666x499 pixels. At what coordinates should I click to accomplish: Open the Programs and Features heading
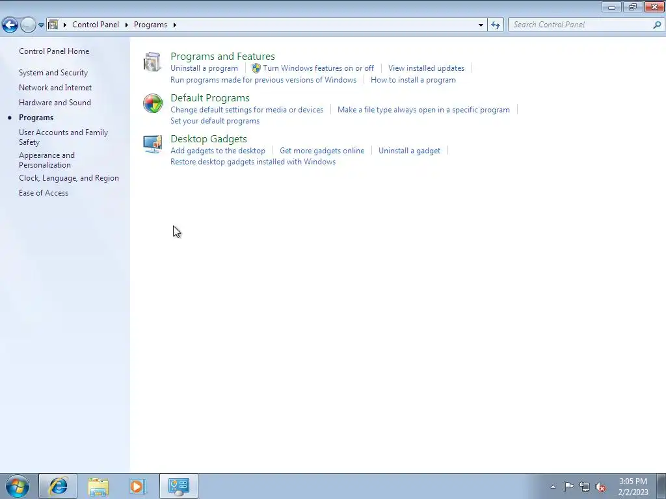pos(222,56)
